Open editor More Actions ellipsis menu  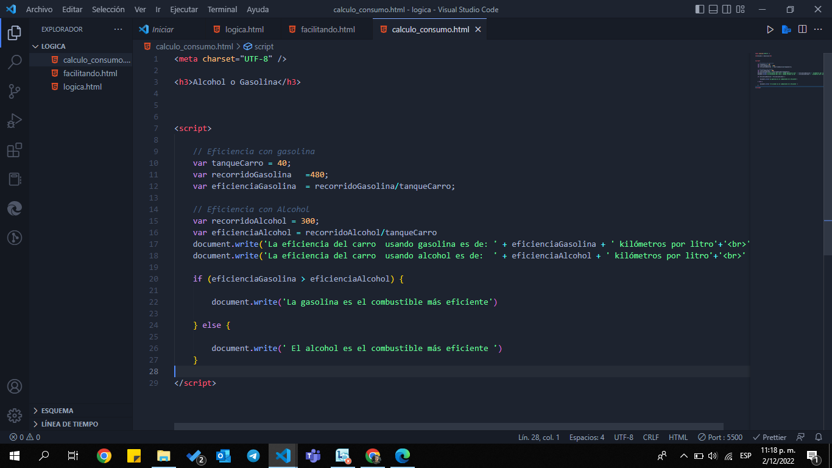819,29
